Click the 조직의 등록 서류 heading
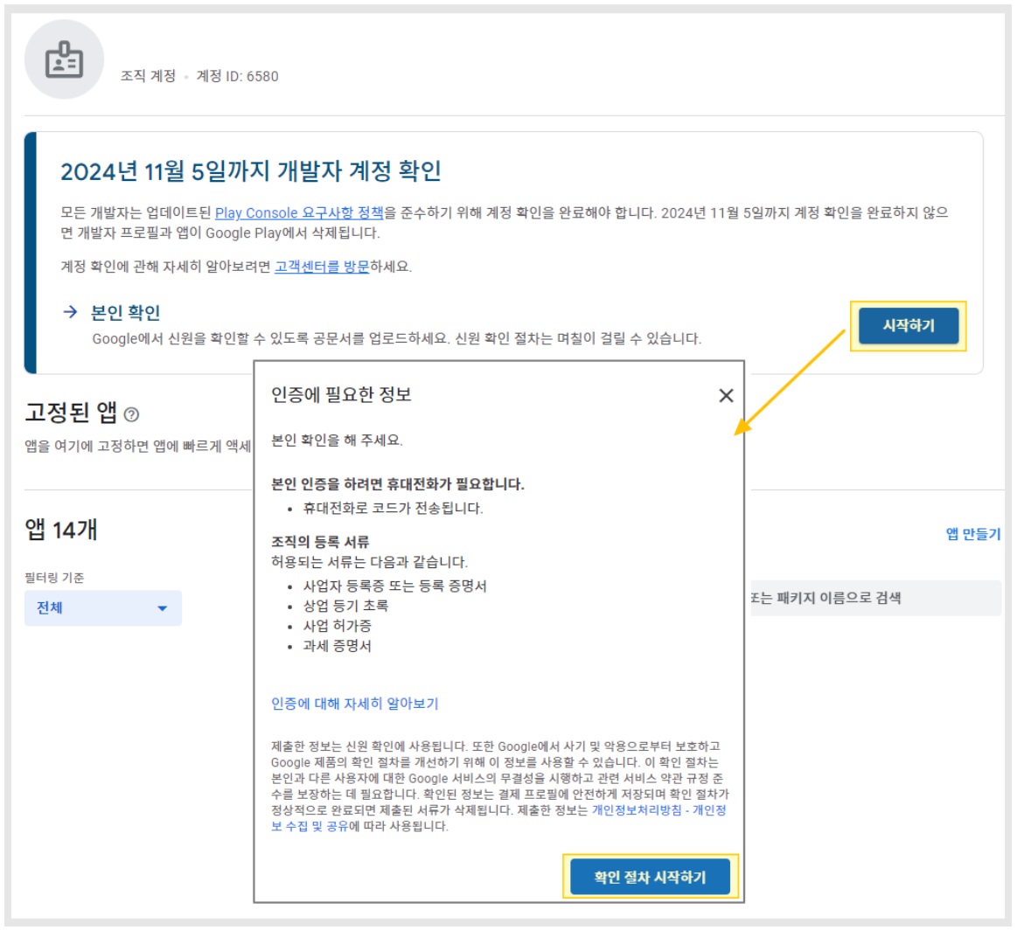 click(x=320, y=542)
